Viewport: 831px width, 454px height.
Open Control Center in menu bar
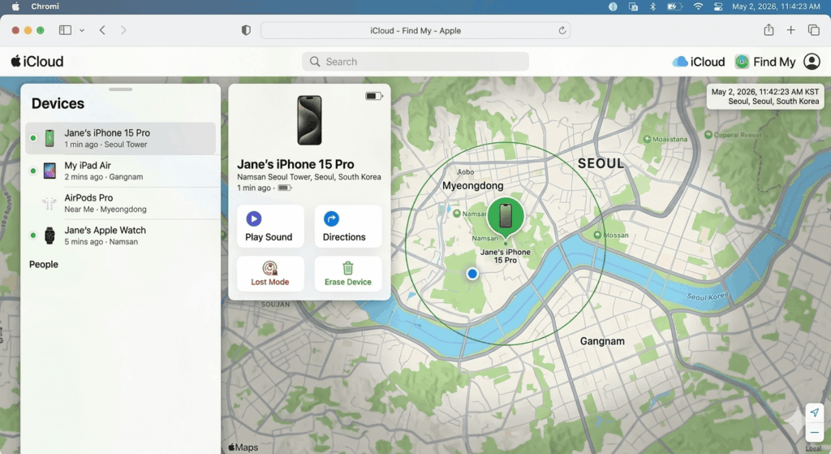tap(718, 6)
